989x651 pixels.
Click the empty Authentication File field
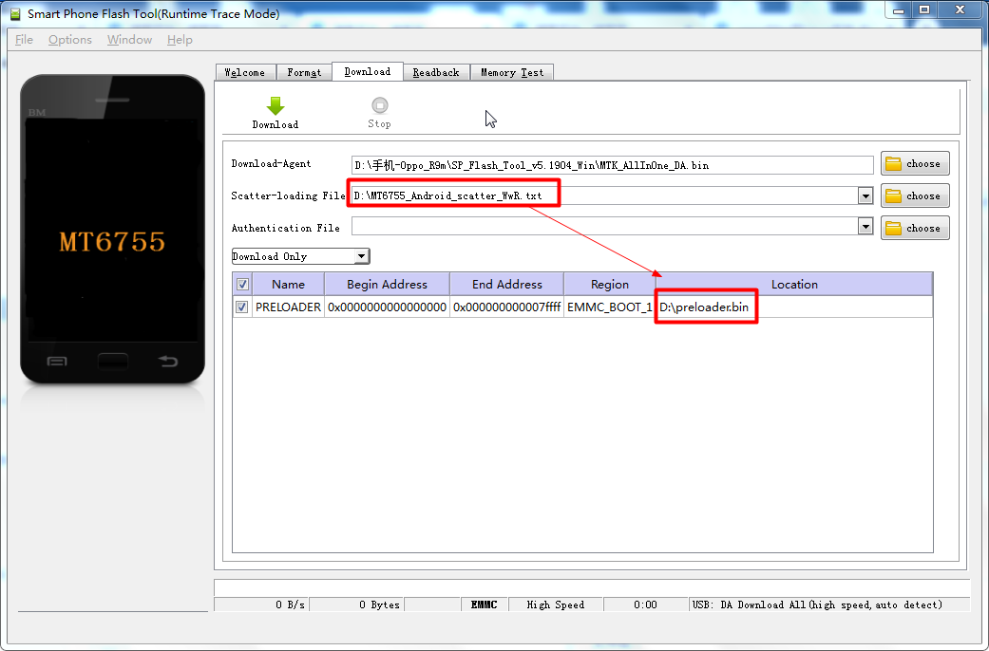(x=604, y=226)
